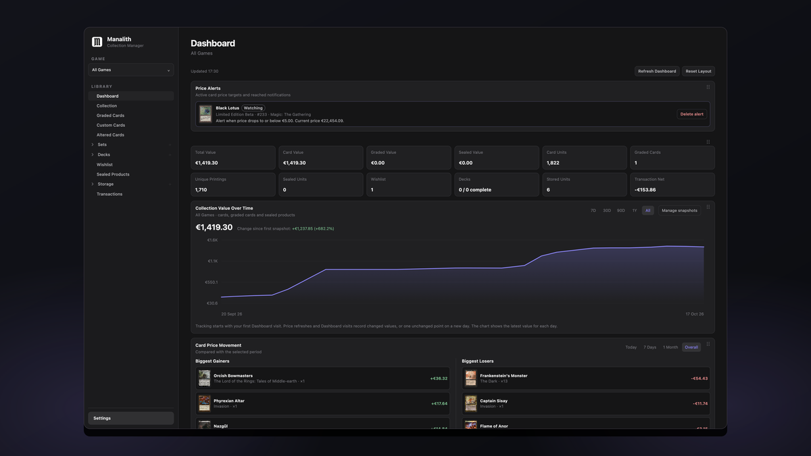
Task: Click the Decks 0 / 0 complete card
Action: click(497, 184)
